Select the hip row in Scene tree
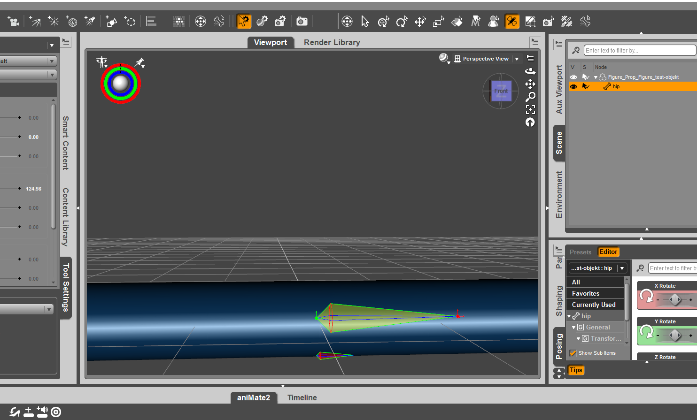 click(633, 86)
